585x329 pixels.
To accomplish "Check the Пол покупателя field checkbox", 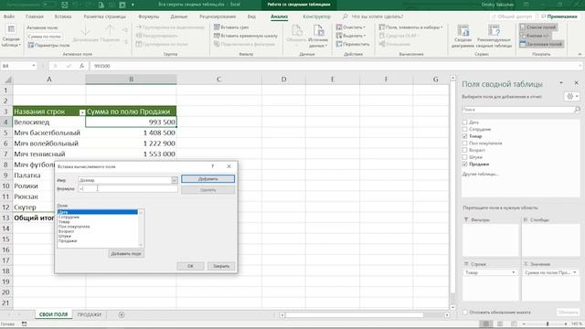I will click(464, 143).
